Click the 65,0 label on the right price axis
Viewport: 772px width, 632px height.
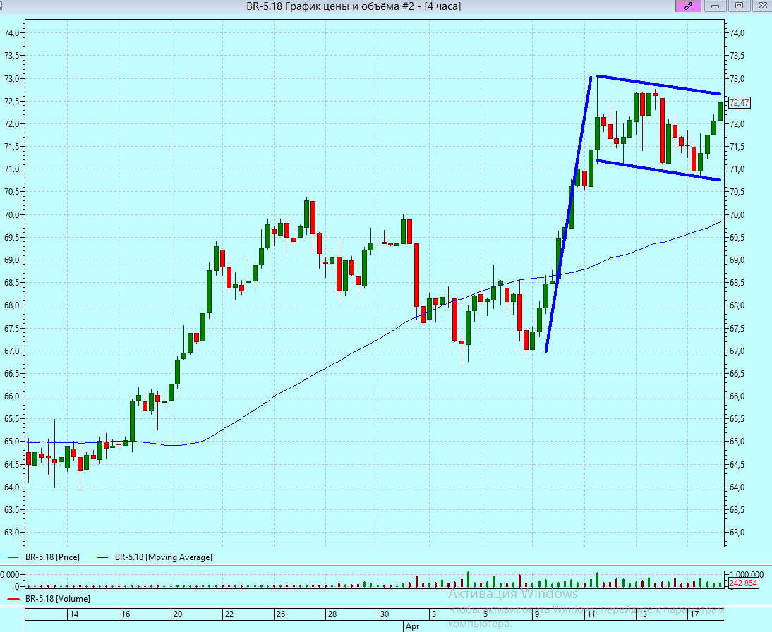[737, 442]
